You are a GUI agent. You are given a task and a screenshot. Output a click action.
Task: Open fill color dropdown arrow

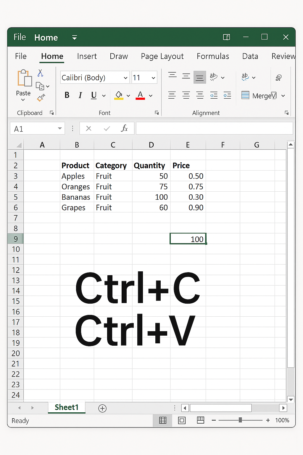pyautogui.click(x=128, y=96)
